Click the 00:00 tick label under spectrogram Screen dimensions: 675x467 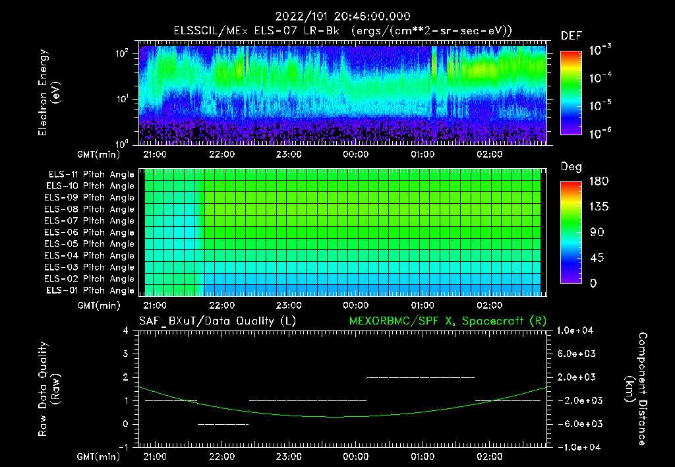click(355, 154)
